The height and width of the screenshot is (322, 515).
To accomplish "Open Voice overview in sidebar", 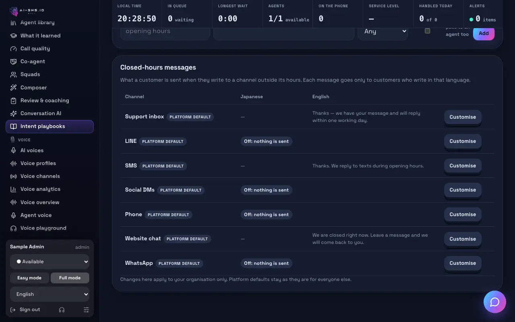I will coord(50,202).
